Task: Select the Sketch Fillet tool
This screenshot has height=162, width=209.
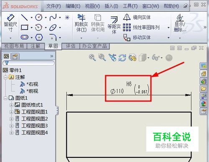Action: (53, 37)
